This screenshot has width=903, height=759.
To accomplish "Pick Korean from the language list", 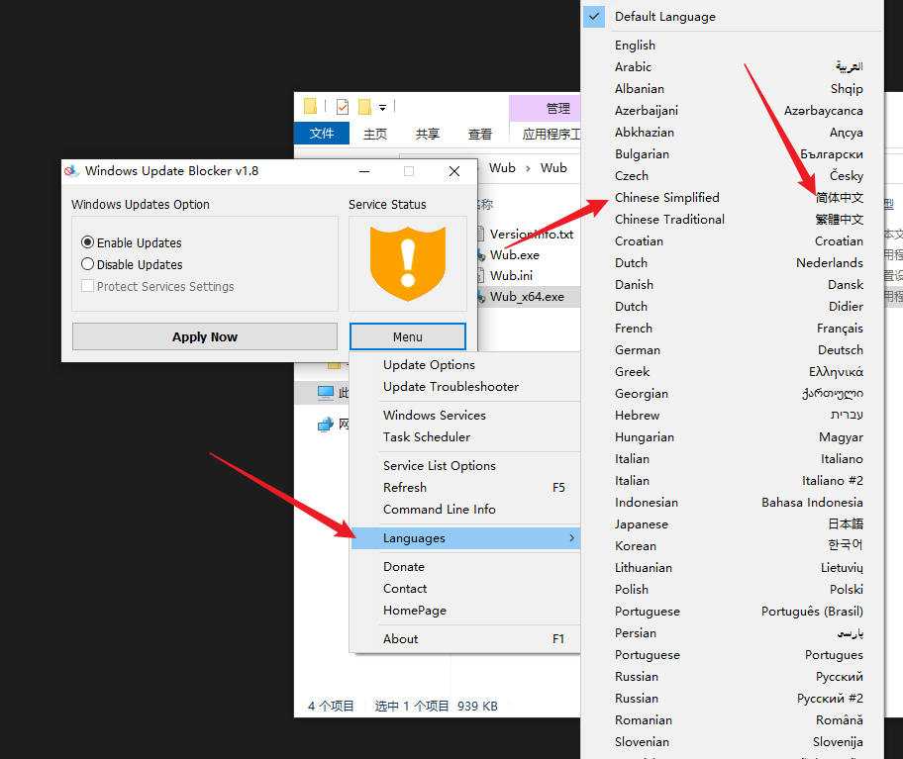I will (732, 546).
